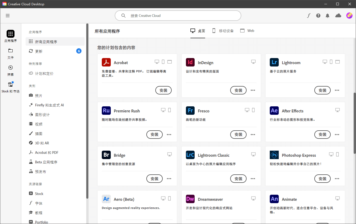Click the Fresco app icon

pos(190,111)
